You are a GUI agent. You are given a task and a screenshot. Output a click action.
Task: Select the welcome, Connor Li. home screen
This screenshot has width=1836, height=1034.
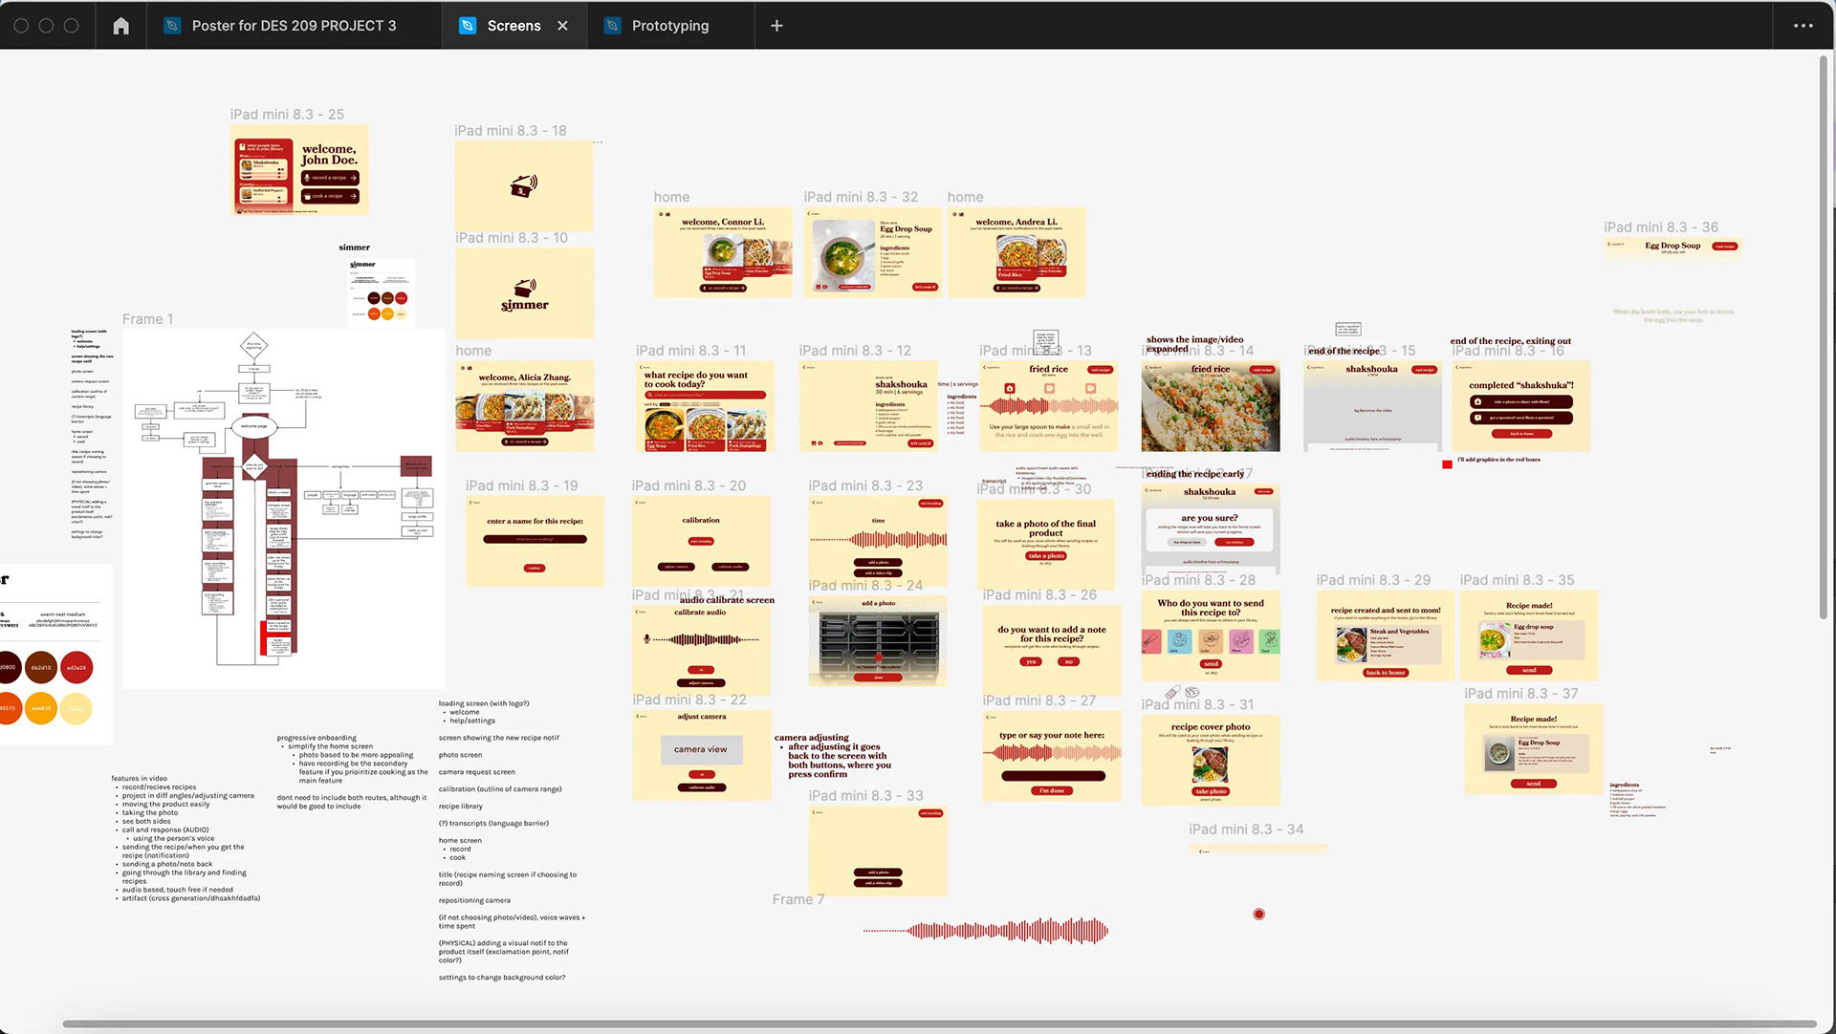click(x=723, y=252)
